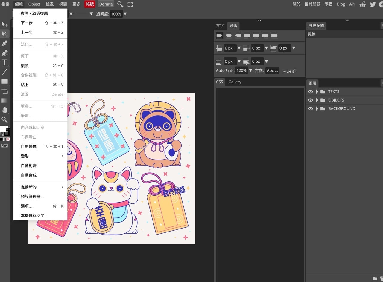The width and height of the screenshot is (383, 282).
Task: Select the Path Select arrow tool
Action: tap(5, 34)
